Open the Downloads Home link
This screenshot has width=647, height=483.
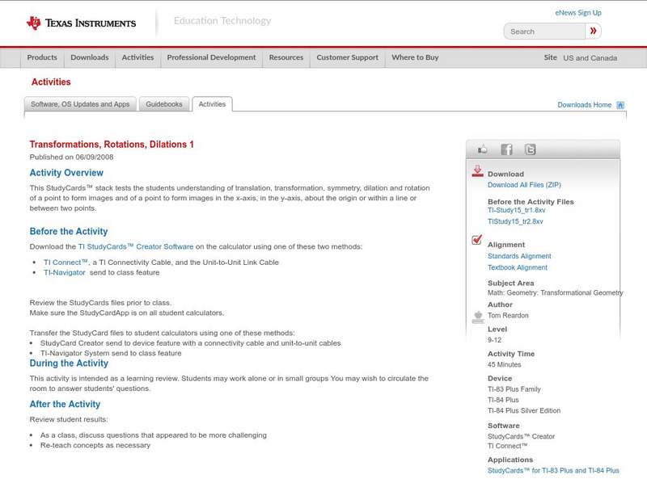tap(584, 105)
